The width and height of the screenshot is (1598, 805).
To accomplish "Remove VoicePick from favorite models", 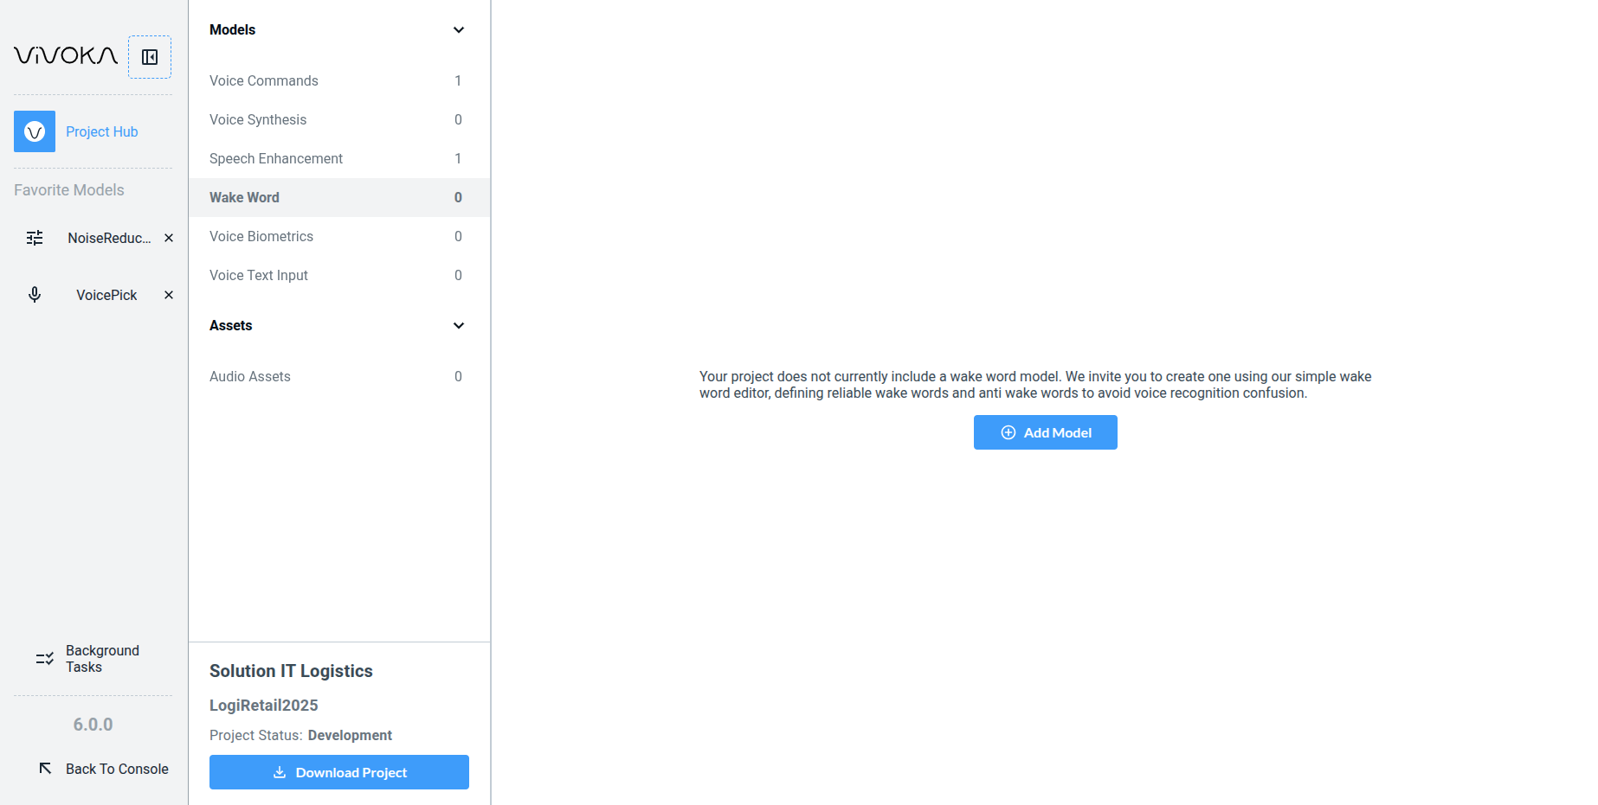I will 169,295.
